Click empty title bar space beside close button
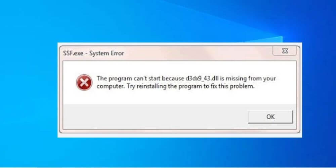 pyautogui.click(x=197, y=53)
